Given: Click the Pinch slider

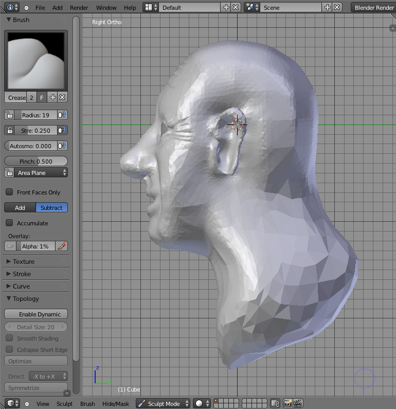Looking at the screenshot, I should click(36, 162).
